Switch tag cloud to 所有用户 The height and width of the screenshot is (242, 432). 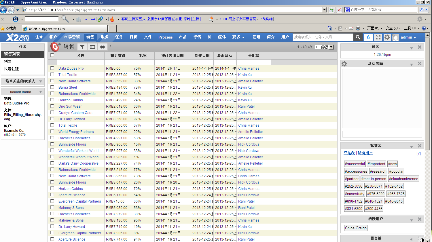tap(365, 153)
